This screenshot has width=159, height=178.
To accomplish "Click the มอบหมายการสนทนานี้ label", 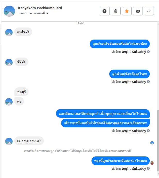I will click(x=31, y=13).
